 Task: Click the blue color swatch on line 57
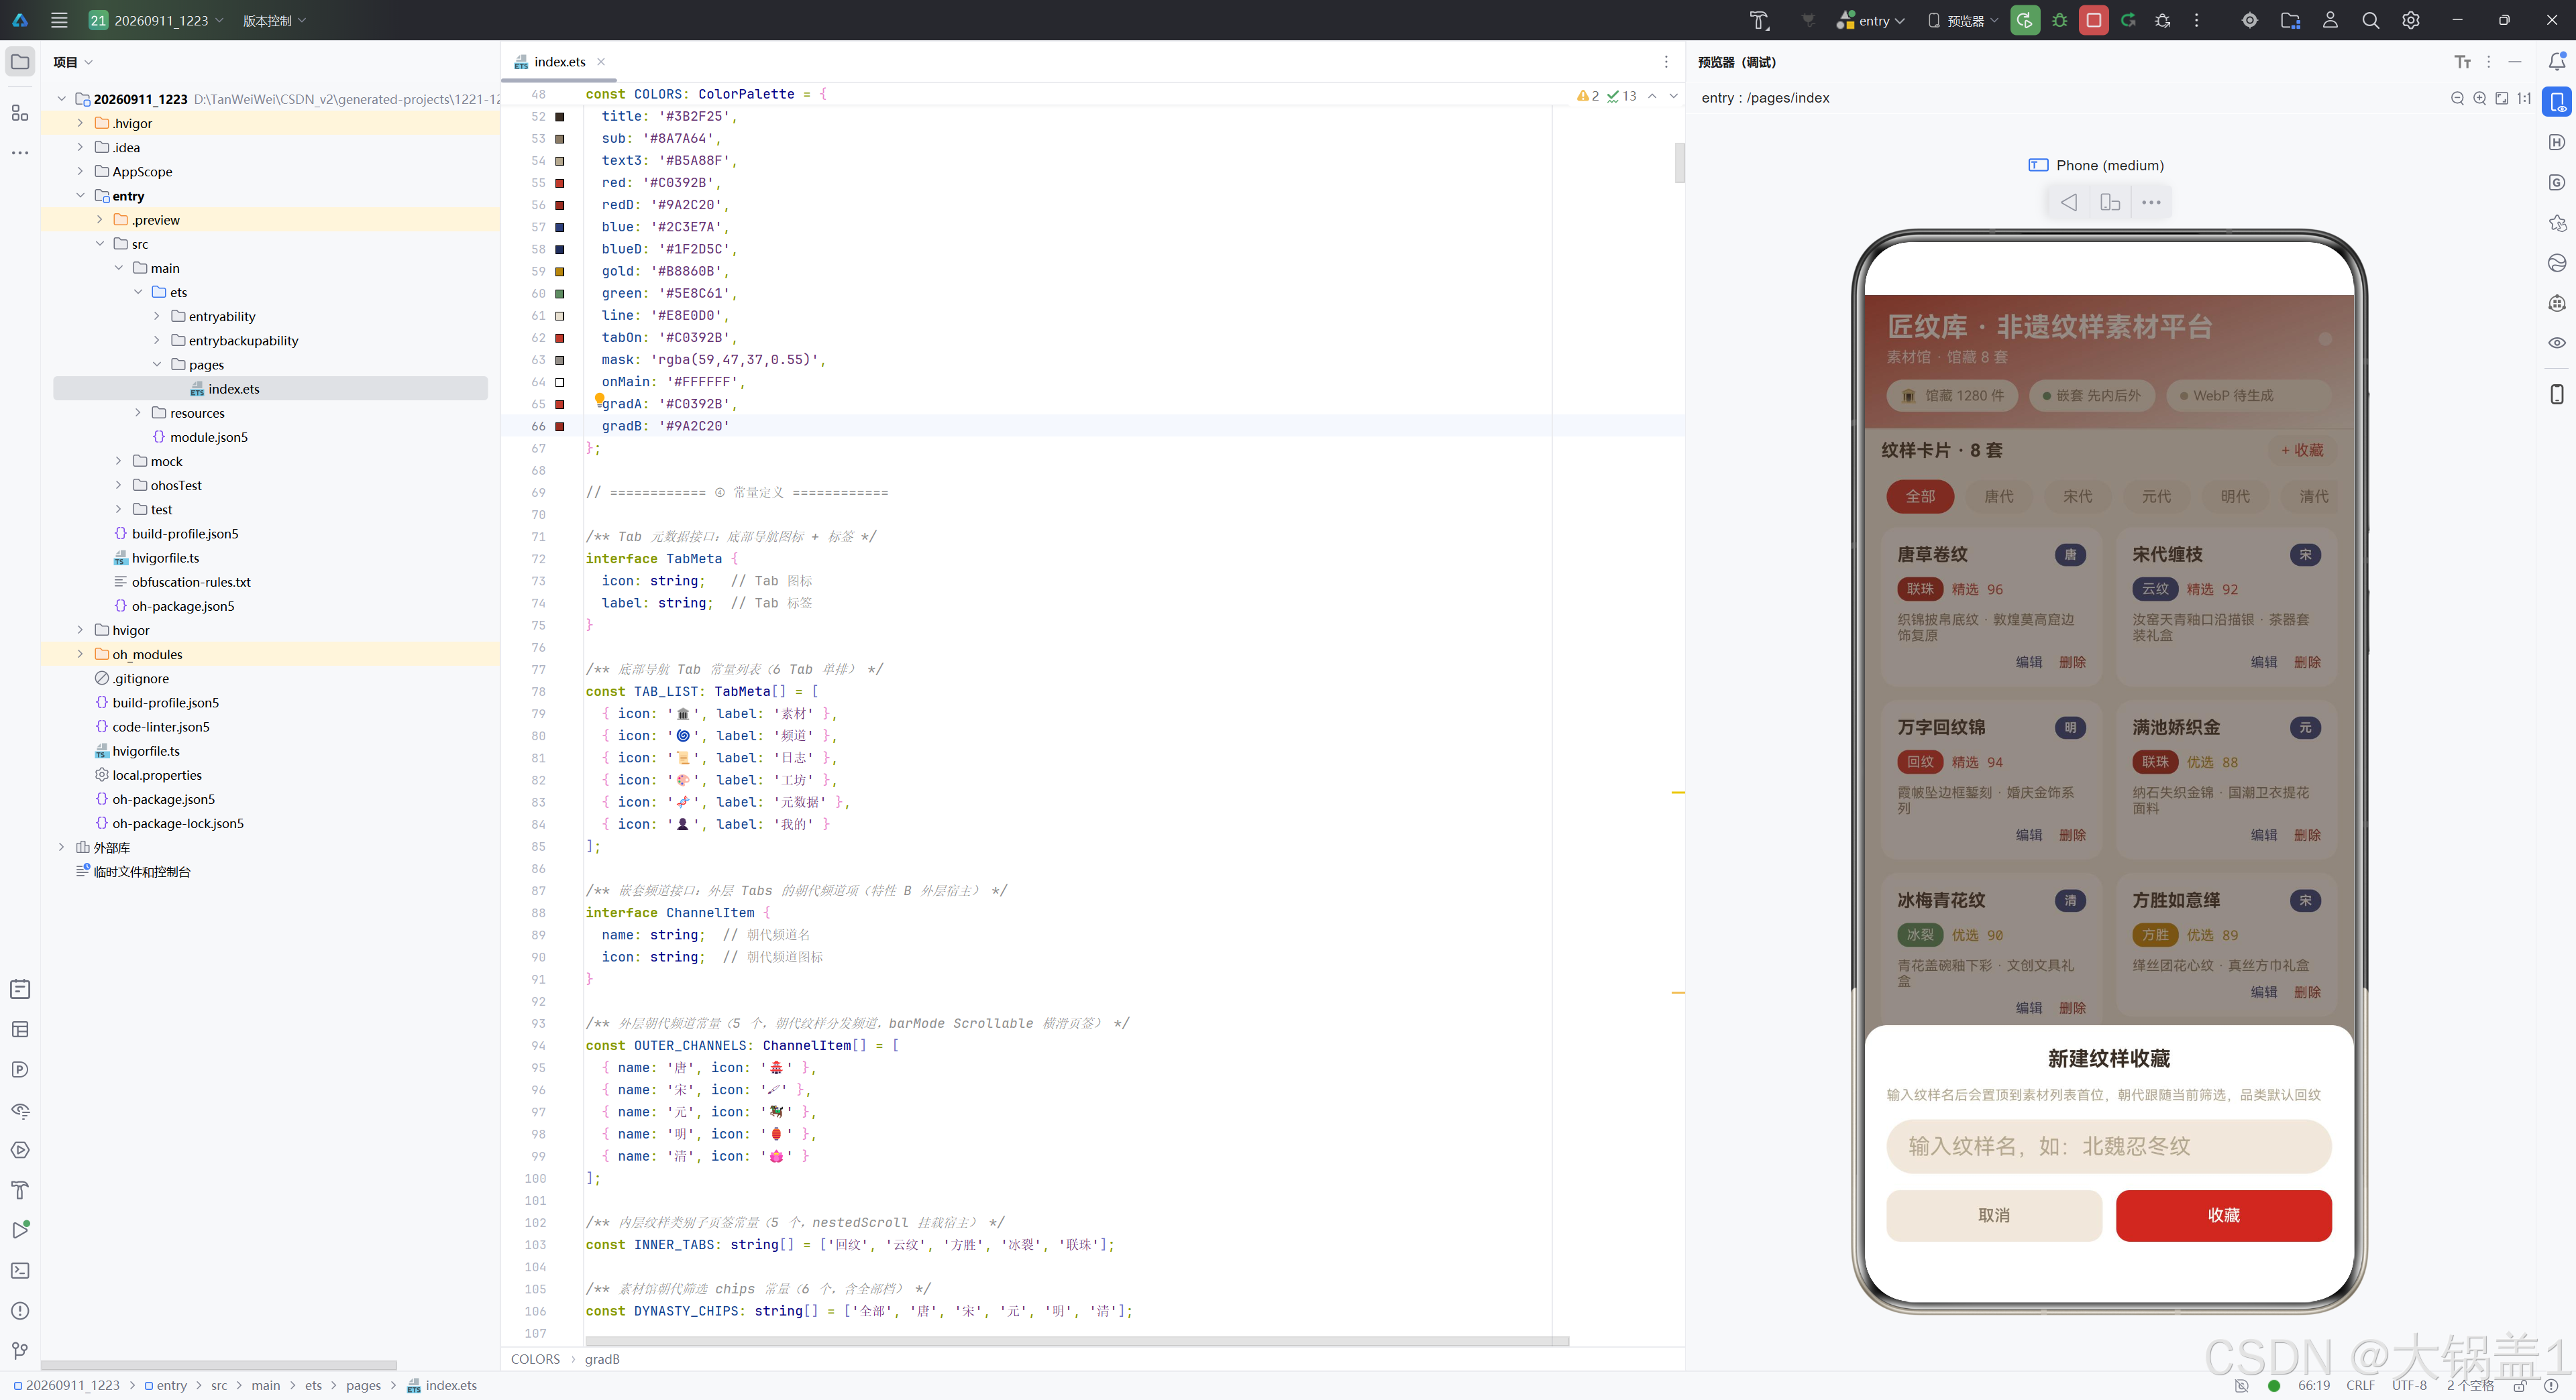560,227
